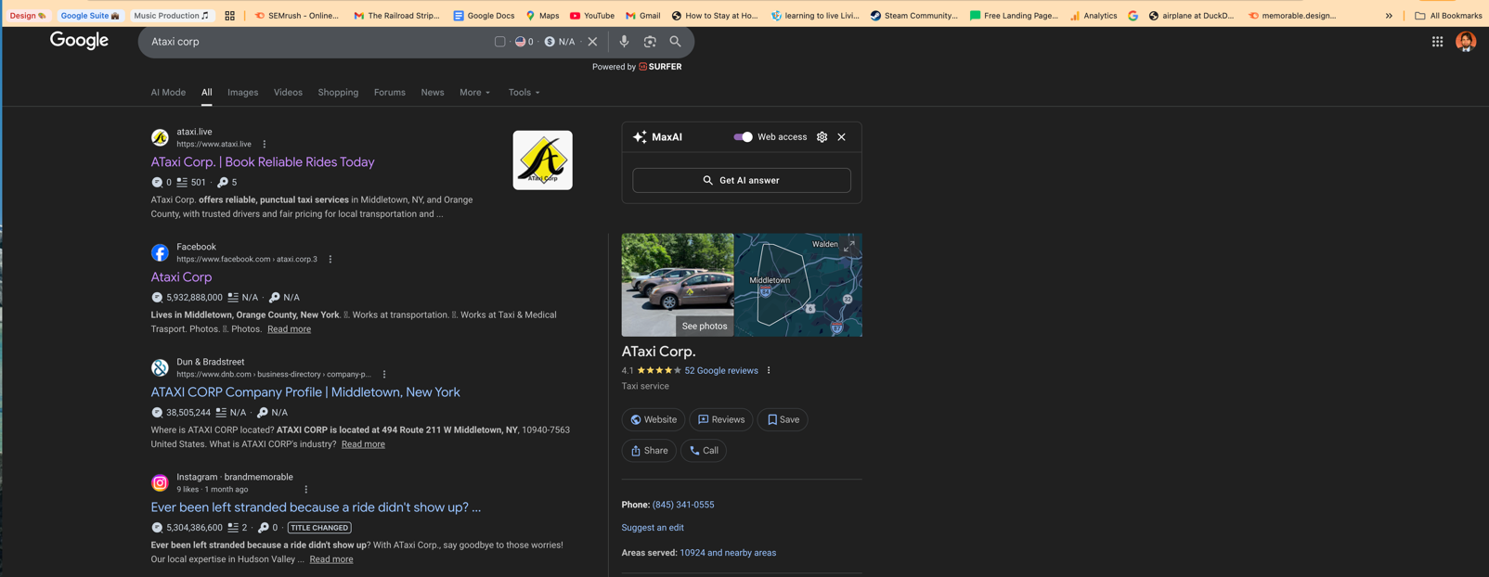Clear the search query with X
The image size is (1489, 577).
(592, 42)
